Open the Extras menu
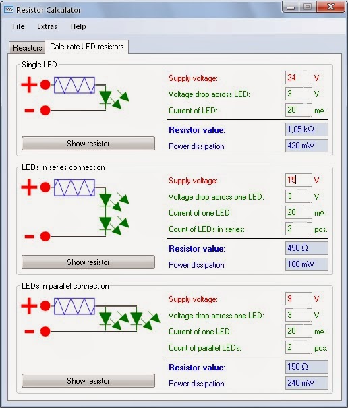348x408 pixels. click(47, 26)
